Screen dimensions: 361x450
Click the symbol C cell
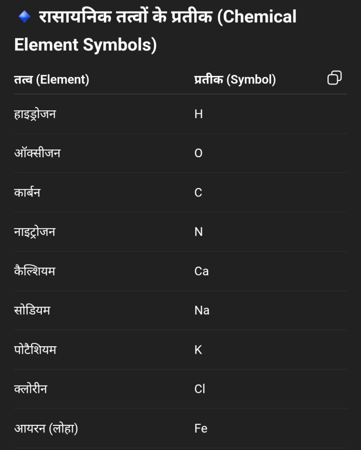pyautogui.click(x=198, y=192)
